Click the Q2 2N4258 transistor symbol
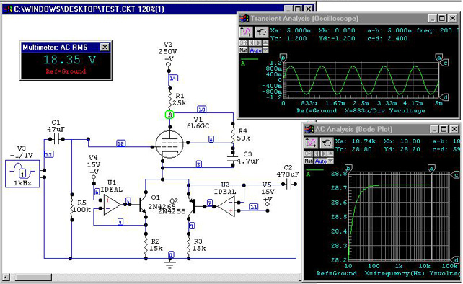Viewport: 463px width, 284px height. (192, 205)
